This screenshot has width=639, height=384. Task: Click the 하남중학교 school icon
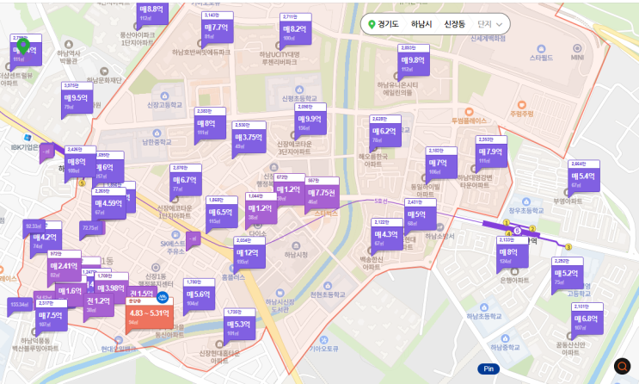point(505,338)
